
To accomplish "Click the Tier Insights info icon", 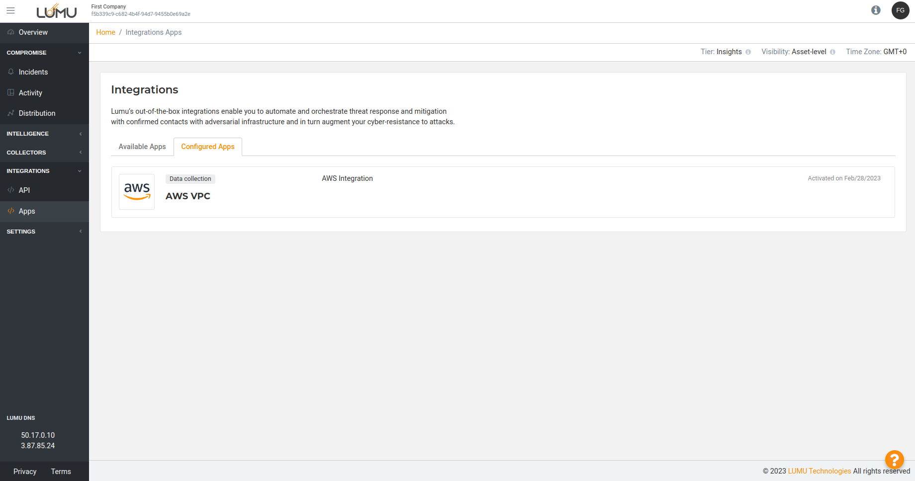I will pos(748,52).
